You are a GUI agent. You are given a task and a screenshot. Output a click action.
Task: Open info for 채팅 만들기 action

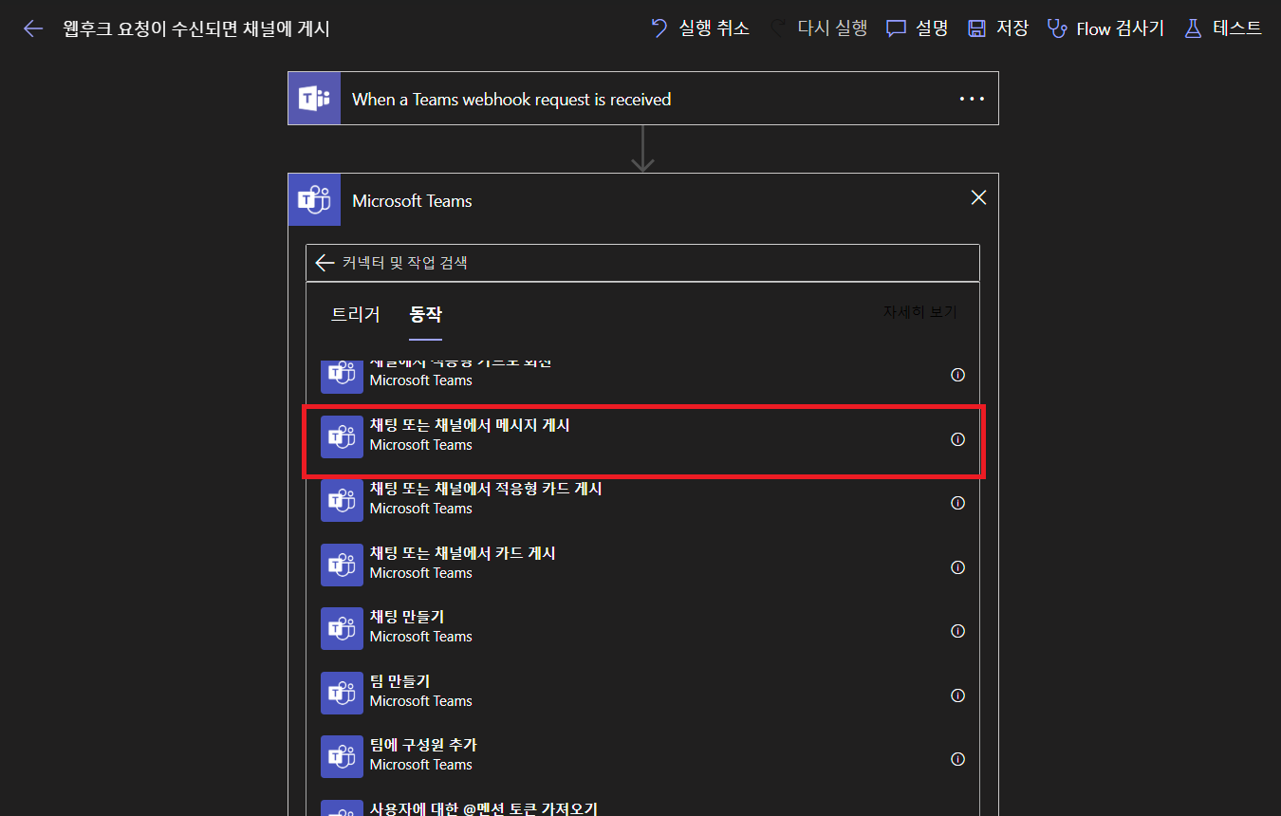[957, 631]
